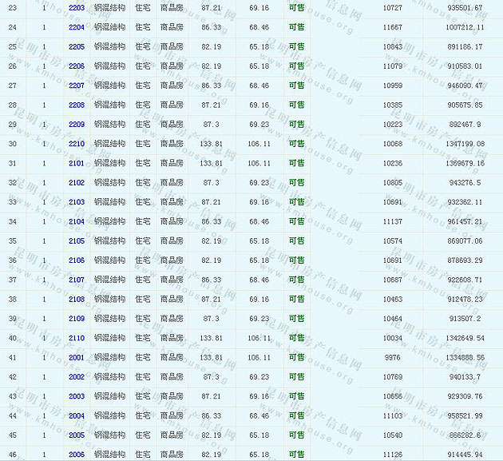The height and width of the screenshot is (461, 503).
Task: Click 可售 status in row 30
Action: click(x=296, y=144)
